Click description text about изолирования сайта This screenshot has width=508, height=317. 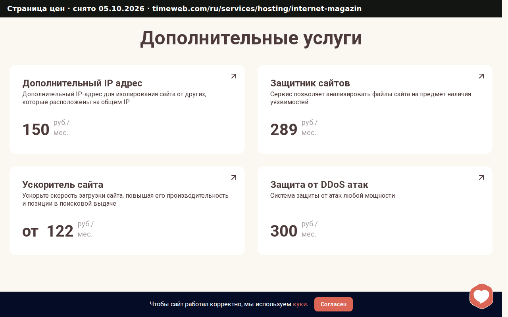114,98
